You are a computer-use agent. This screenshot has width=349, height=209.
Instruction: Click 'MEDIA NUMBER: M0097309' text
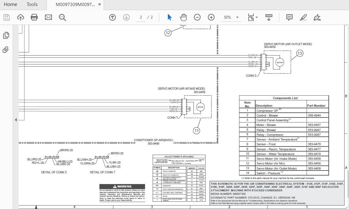pos(228,194)
